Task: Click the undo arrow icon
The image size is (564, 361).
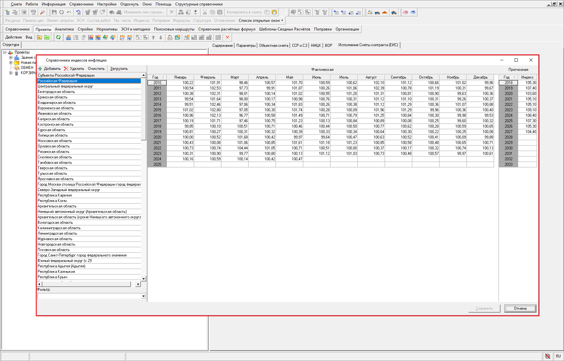Action: (69, 12)
